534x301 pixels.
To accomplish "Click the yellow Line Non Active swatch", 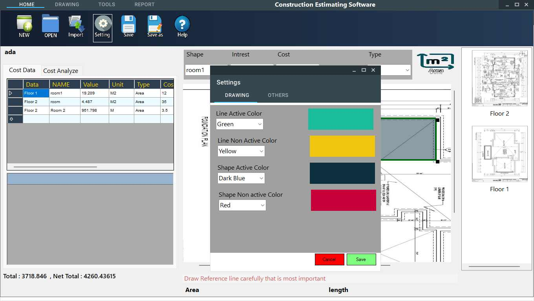I will 342,146.
